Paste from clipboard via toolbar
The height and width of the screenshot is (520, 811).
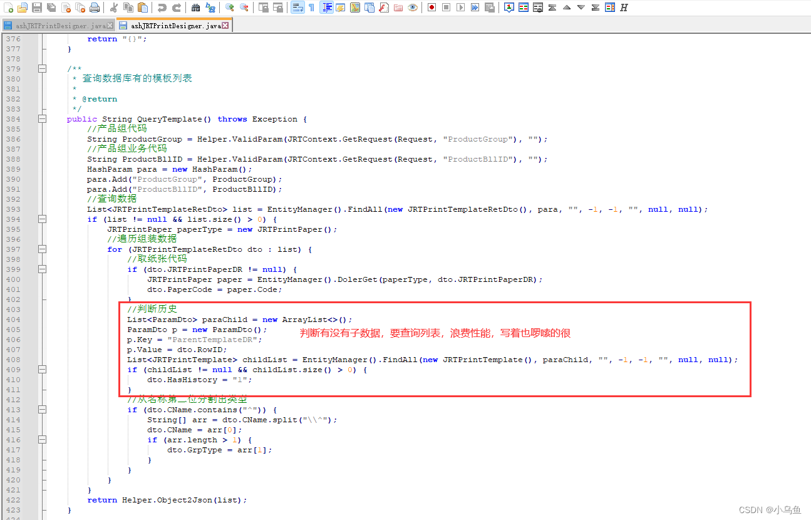pyautogui.click(x=143, y=8)
